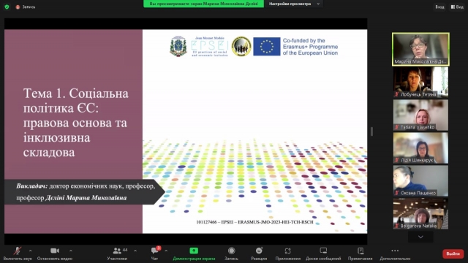Click muted mic icon on Оксана Пащенко
The height and width of the screenshot is (263, 468).
pos(396,193)
